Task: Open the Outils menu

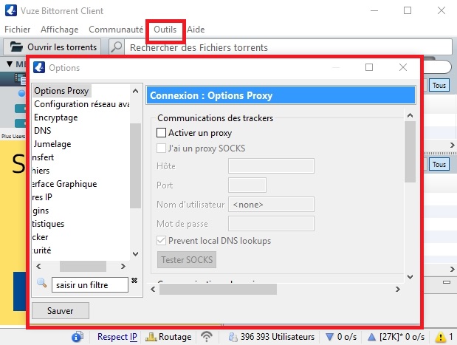Action: (x=165, y=30)
